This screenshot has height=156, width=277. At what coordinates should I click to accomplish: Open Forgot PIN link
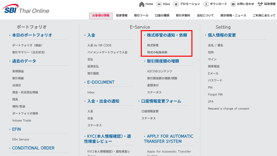[215, 94]
